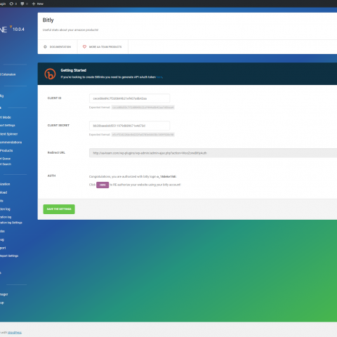This screenshot has width=337, height=337.
Task: Select Content Spinner in sidebar
Action: (8, 134)
